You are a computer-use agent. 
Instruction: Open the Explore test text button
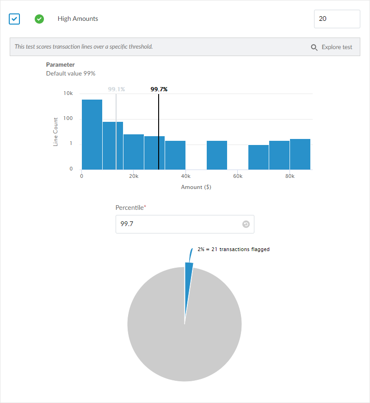[x=337, y=47]
